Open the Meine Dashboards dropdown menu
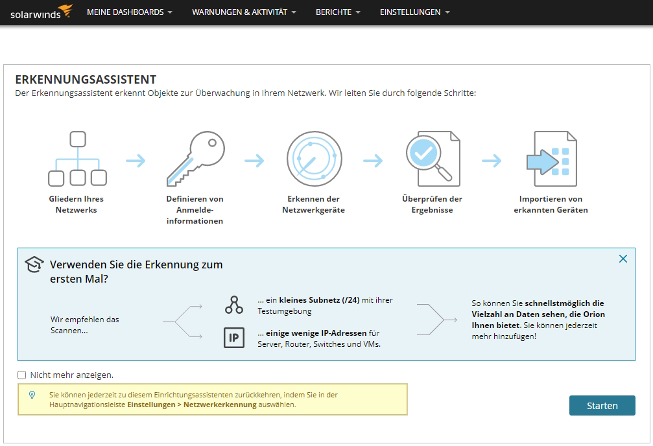Image resolution: width=653 pixels, height=446 pixels. pos(130,12)
